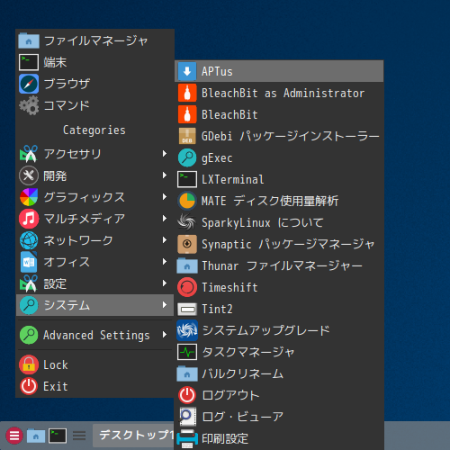Open the 開発 category
This screenshot has height=450, width=450.
click(x=94, y=175)
